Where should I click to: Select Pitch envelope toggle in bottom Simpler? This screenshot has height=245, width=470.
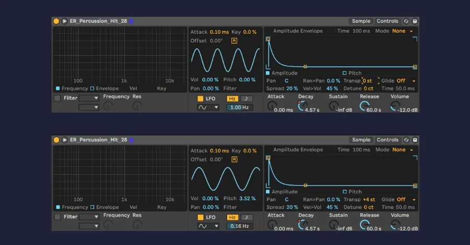345,191
